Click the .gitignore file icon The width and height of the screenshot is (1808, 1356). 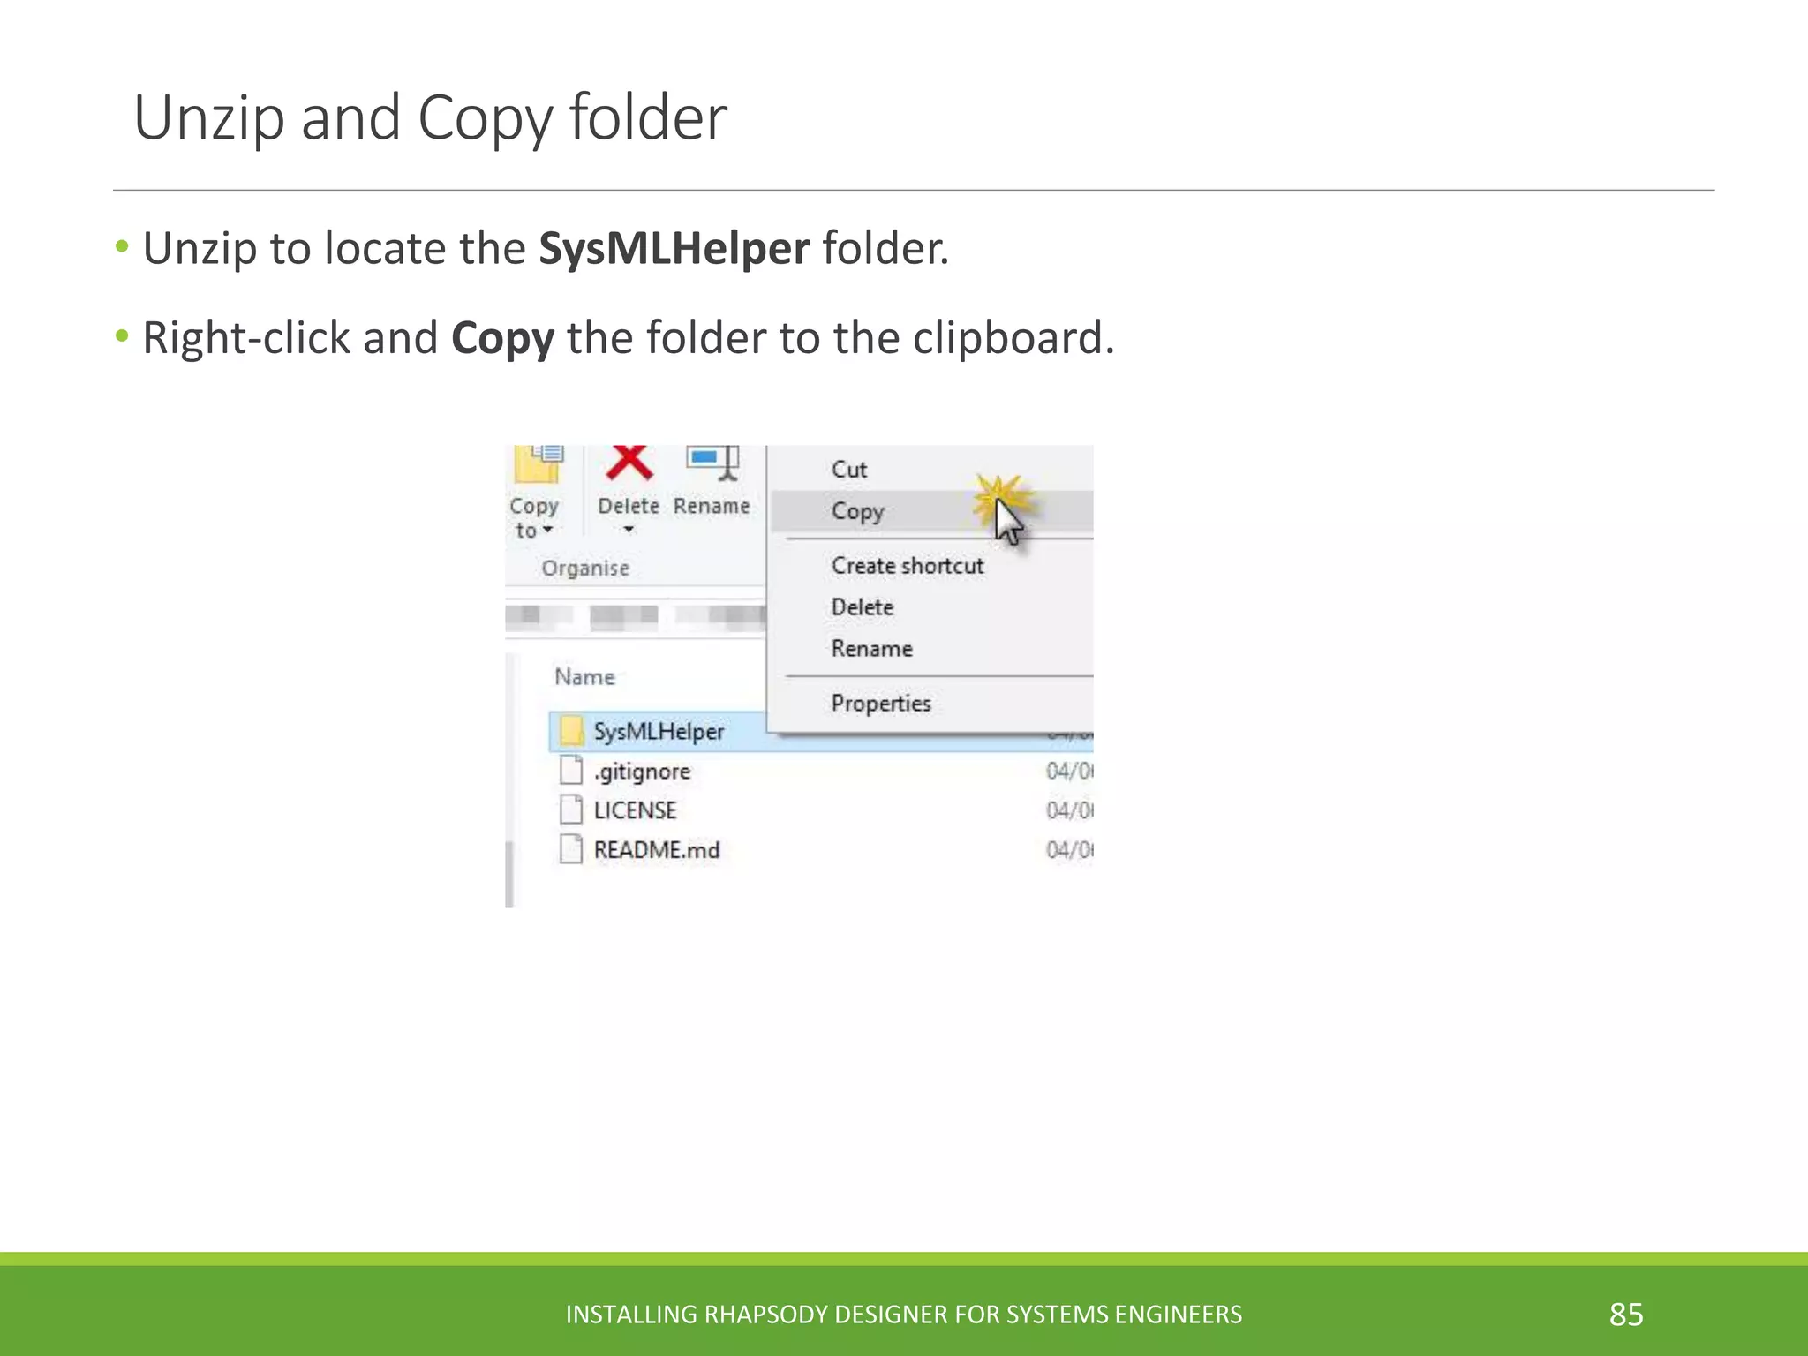(x=572, y=770)
